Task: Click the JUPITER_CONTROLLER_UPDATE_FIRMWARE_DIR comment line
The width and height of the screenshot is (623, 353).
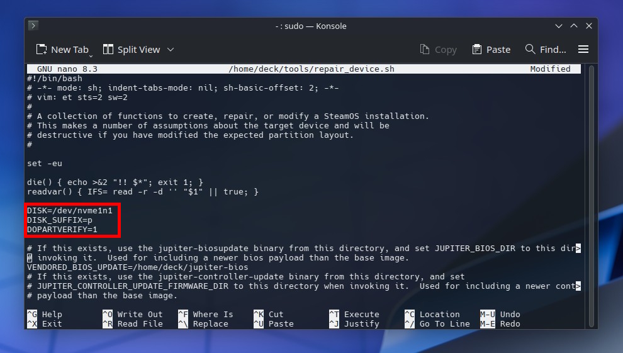Action: (304, 286)
